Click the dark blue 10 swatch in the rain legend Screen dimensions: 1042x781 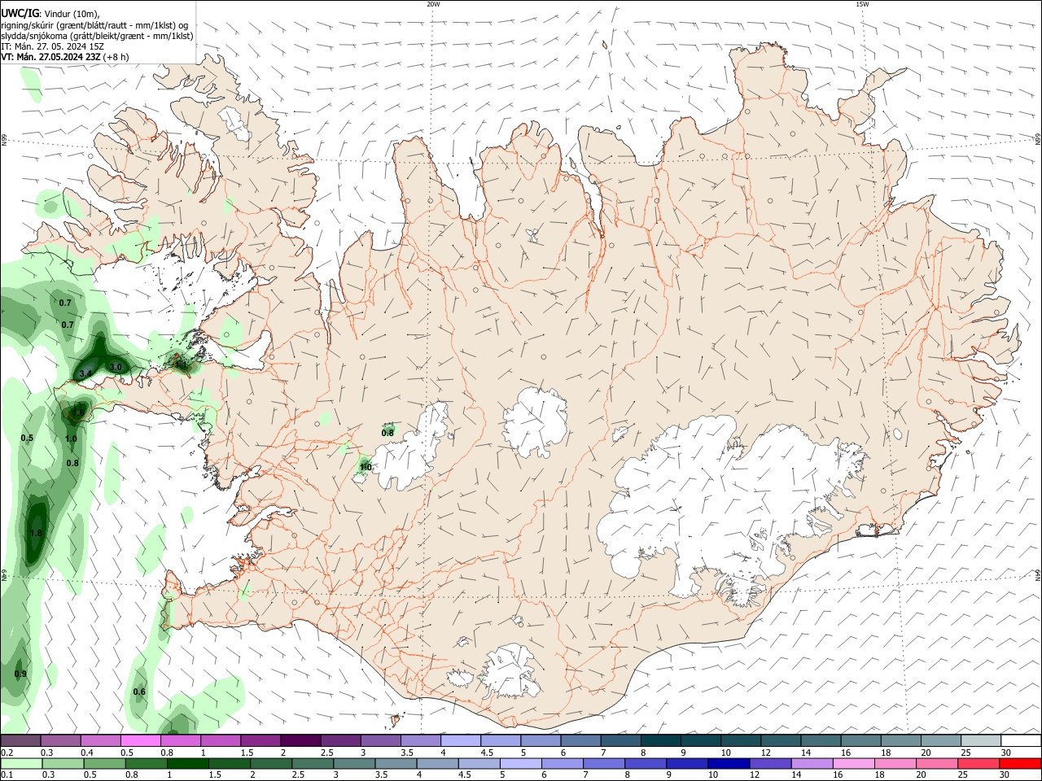click(729, 763)
